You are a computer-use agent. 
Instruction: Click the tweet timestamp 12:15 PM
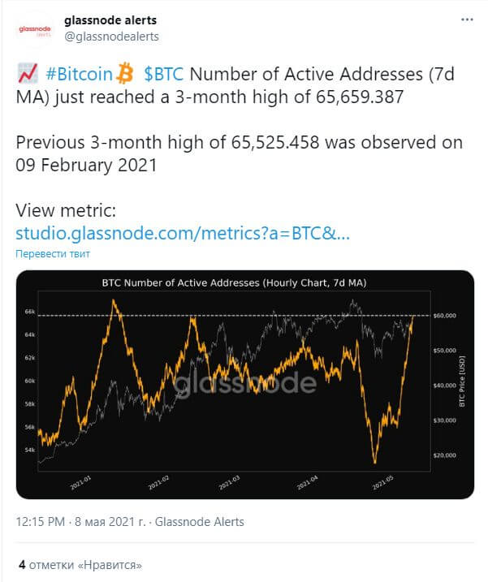pyautogui.click(x=40, y=521)
